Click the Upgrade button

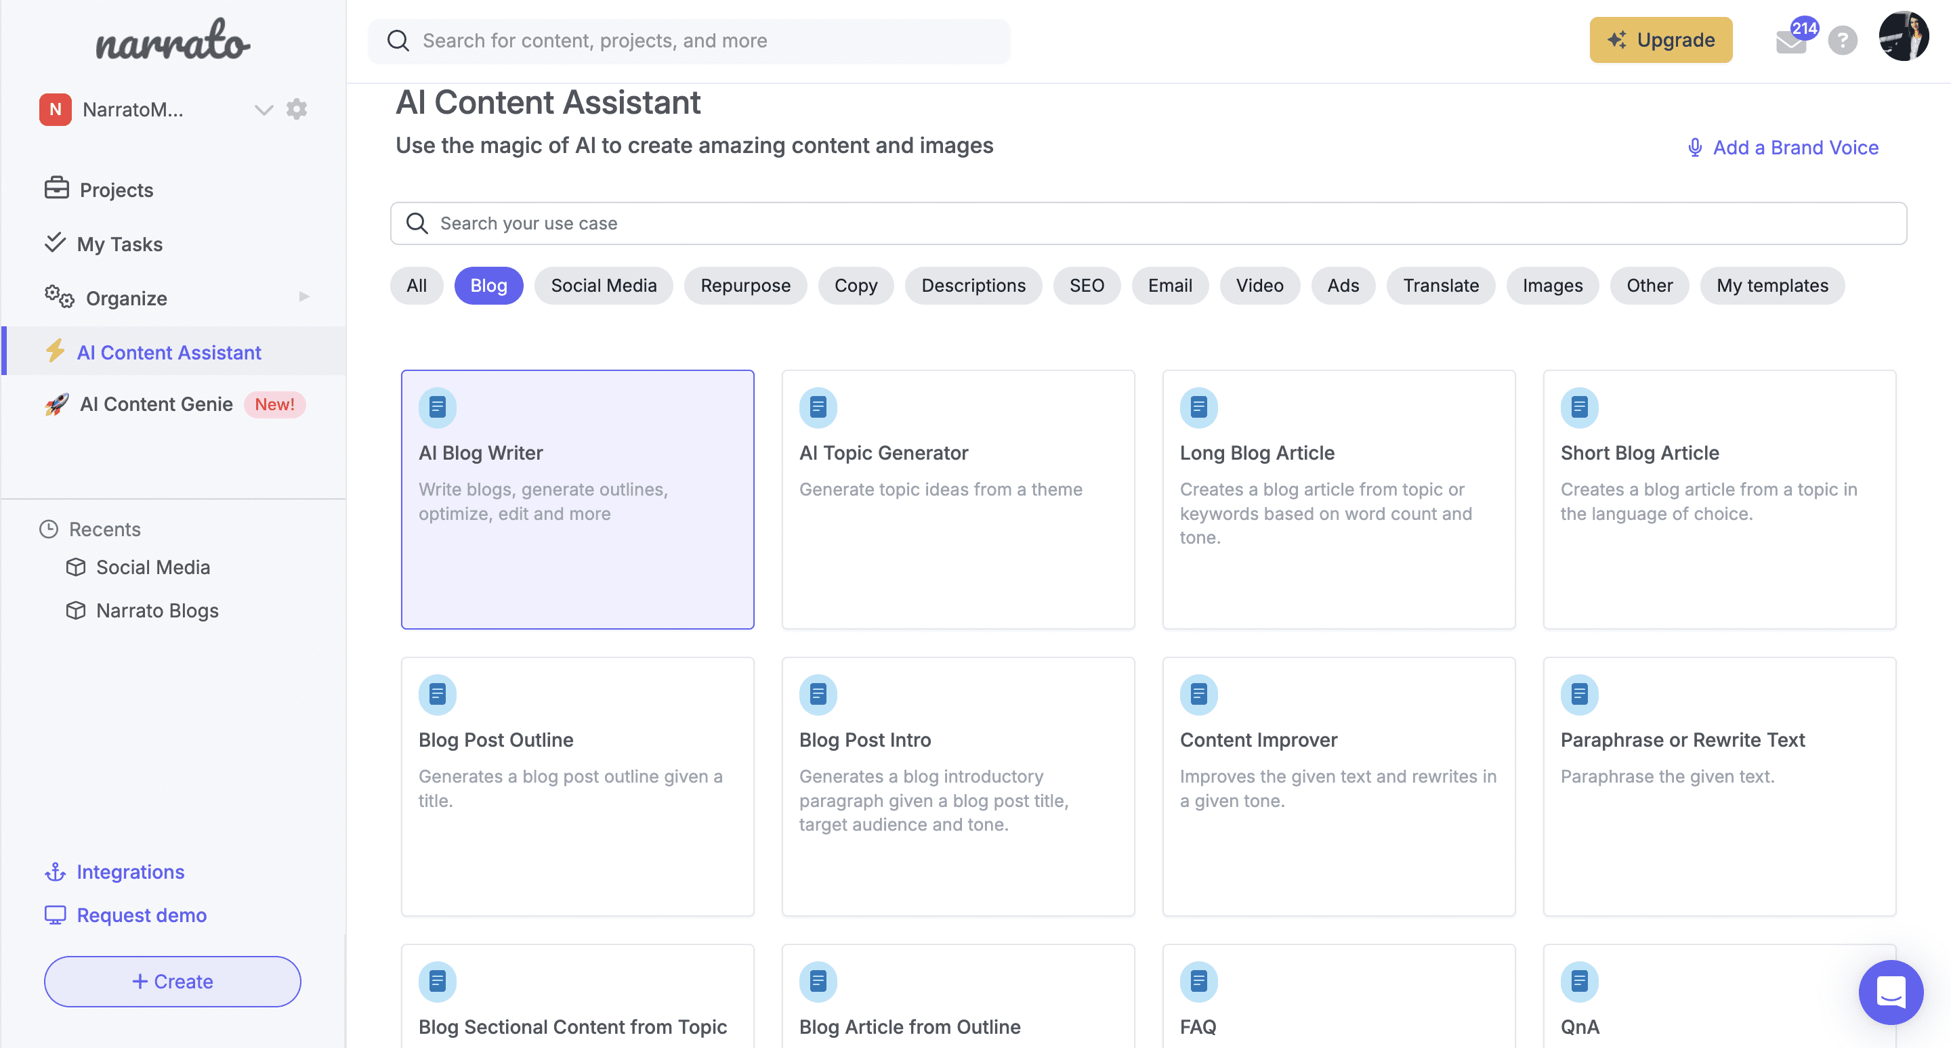(x=1661, y=39)
